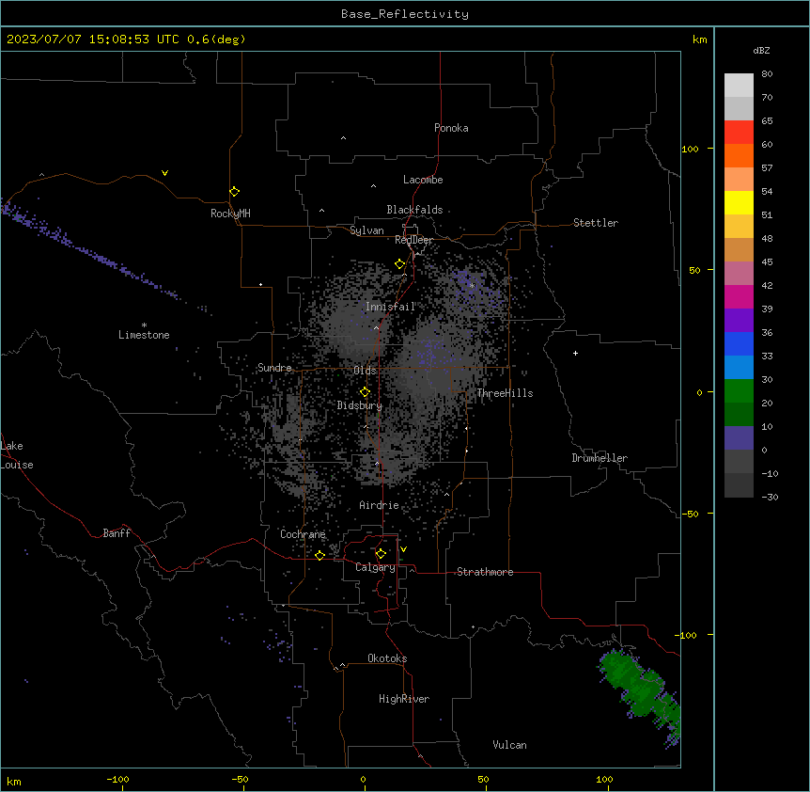The height and width of the screenshot is (792, 810).
Task: Click the Banff label
Action: (117, 533)
